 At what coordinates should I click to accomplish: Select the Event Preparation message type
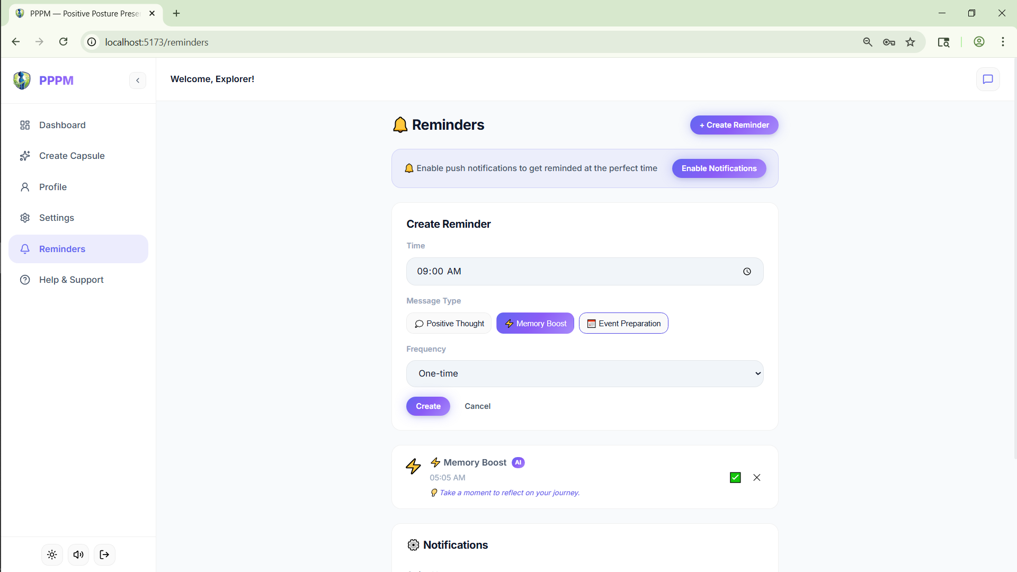tap(623, 324)
